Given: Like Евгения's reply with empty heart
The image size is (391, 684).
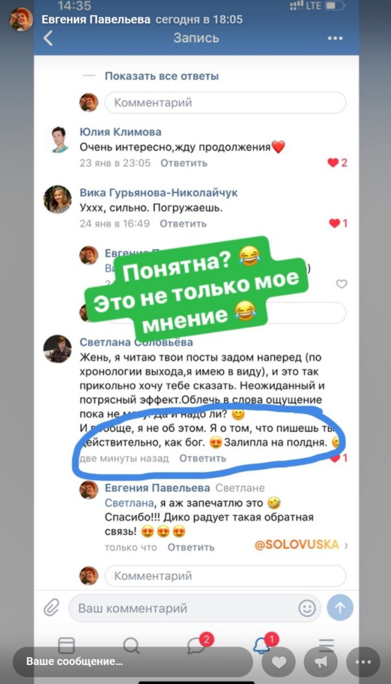Looking at the screenshot, I should [x=341, y=284].
